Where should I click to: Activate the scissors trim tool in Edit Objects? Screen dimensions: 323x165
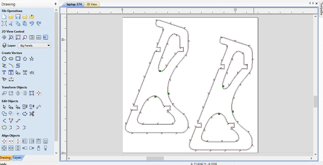tap(31, 113)
